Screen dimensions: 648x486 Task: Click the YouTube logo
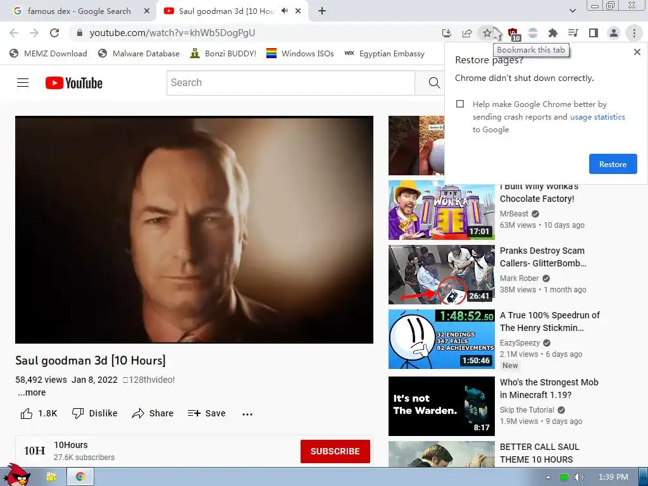(74, 83)
